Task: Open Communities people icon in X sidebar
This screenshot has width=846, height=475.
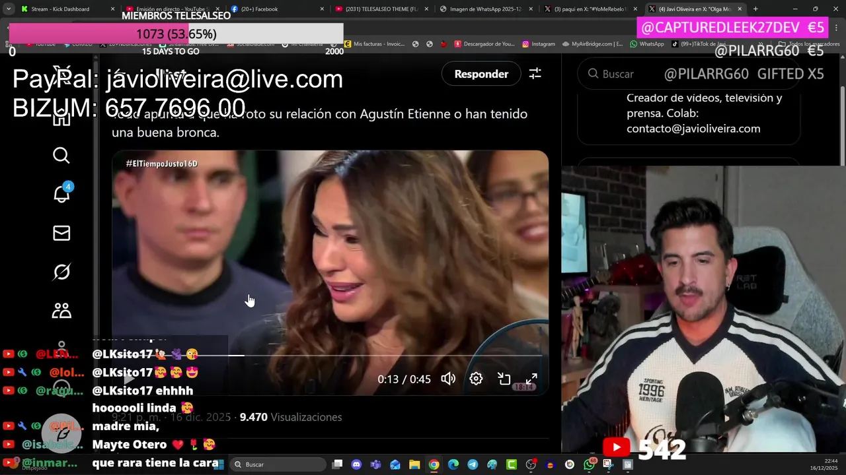Action: tap(61, 311)
